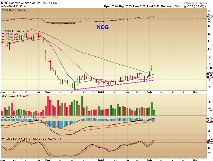
Task: Click the 7.55 price tag on right axis
Action: coord(210,68)
